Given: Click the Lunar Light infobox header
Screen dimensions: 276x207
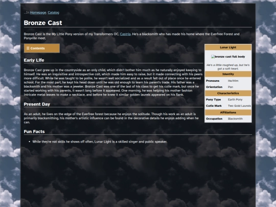Looking at the screenshot, I should coord(228,48).
